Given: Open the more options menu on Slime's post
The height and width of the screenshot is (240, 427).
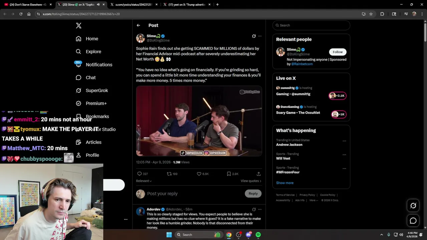Looking at the screenshot, I should click(x=260, y=36).
